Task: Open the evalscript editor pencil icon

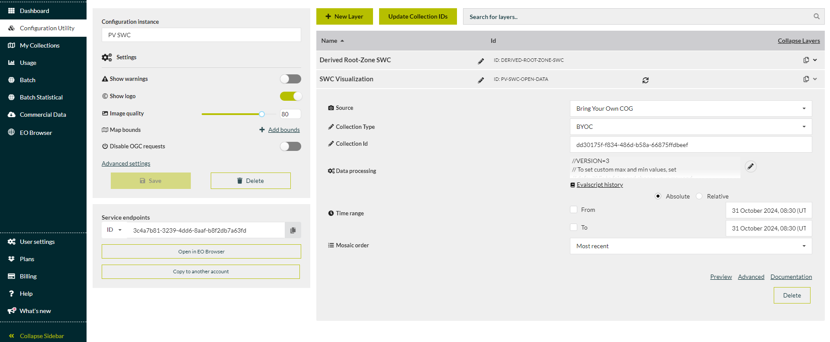Action: (751, 166)
